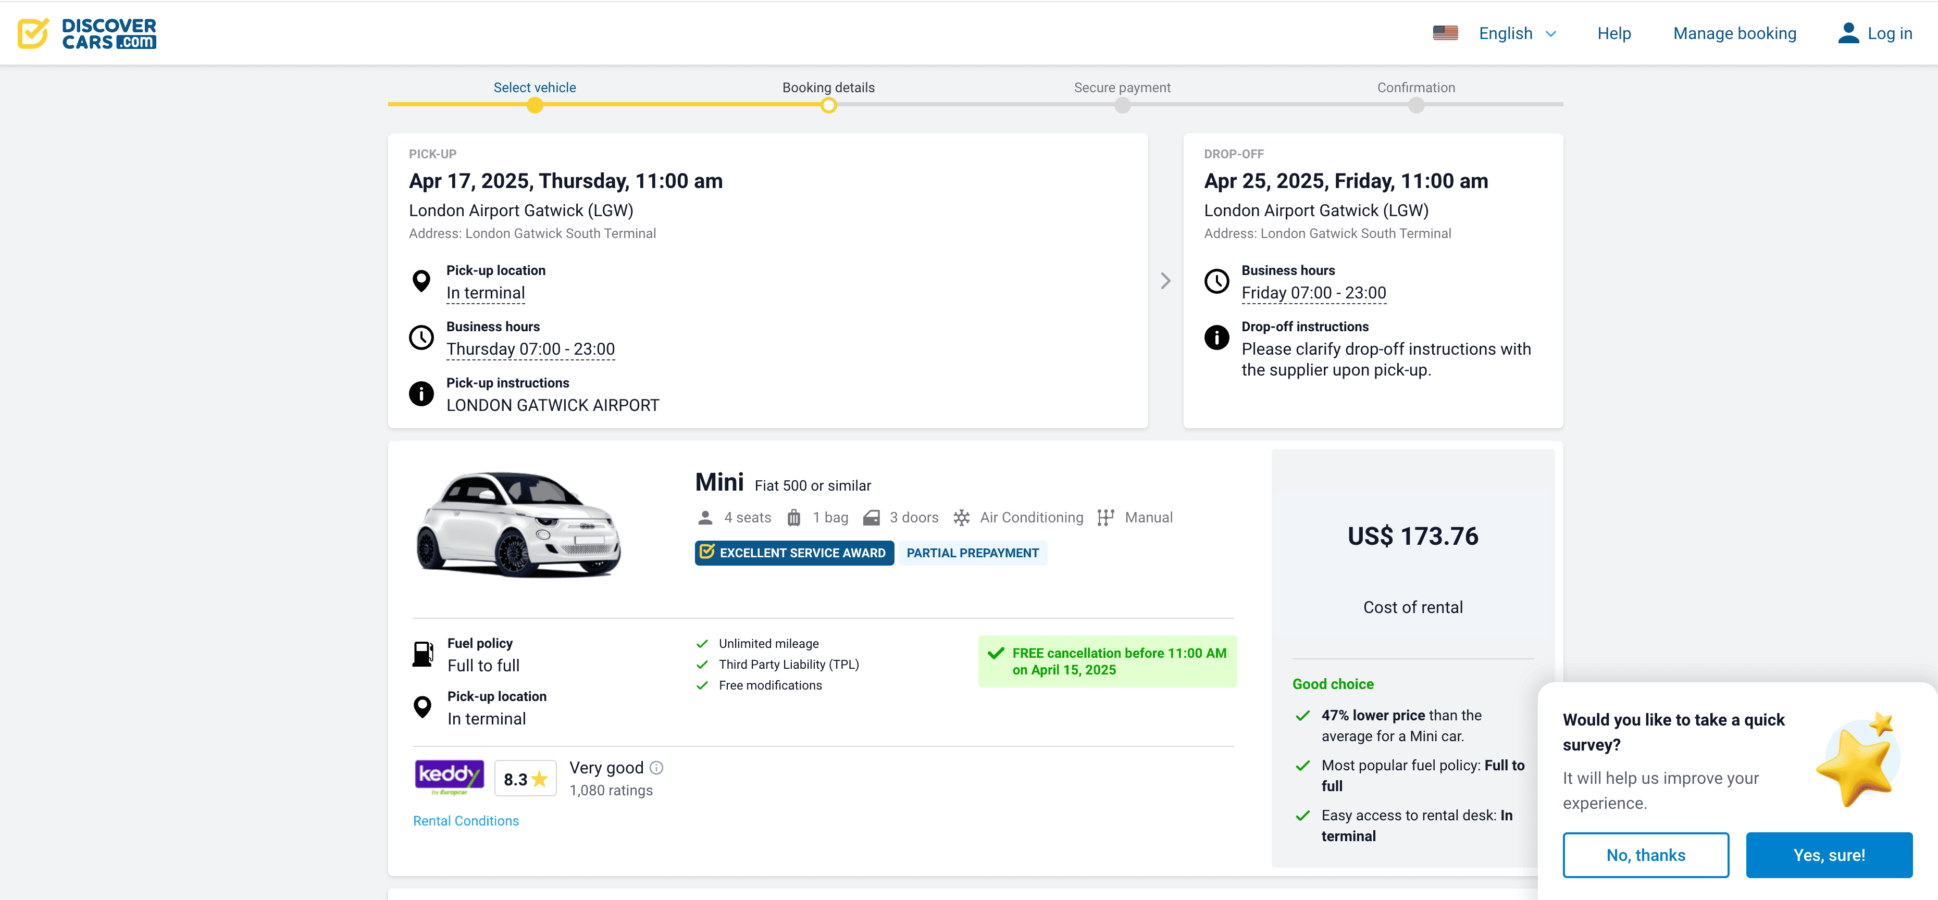Expand Thursday 07:00 - 23:00 business hours
Screen dimensions: 1938x900
pos(530,349)
